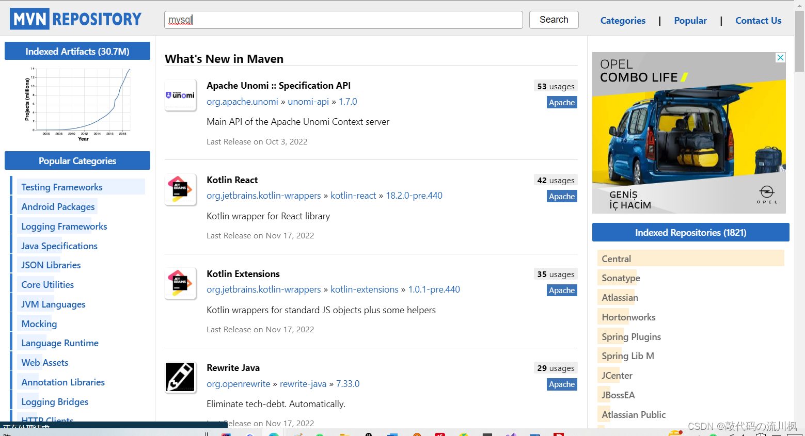Open the Rewrite Java logo icon

pos(180,377)
